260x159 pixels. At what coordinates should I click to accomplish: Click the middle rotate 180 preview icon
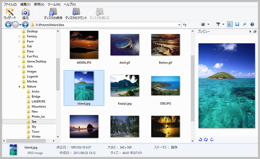pos(206,139)
